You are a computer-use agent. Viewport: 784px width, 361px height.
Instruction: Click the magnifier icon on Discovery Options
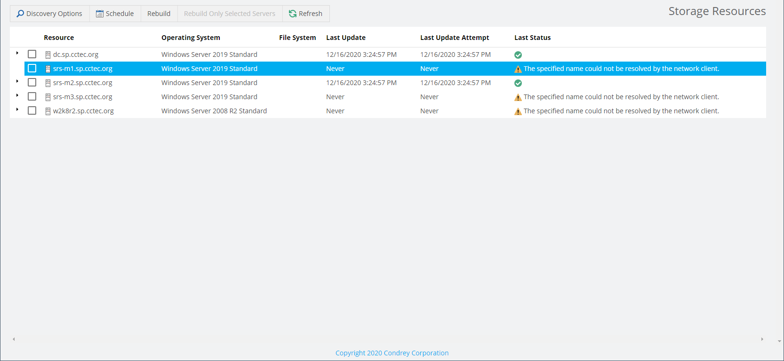(x=20, y=14)
